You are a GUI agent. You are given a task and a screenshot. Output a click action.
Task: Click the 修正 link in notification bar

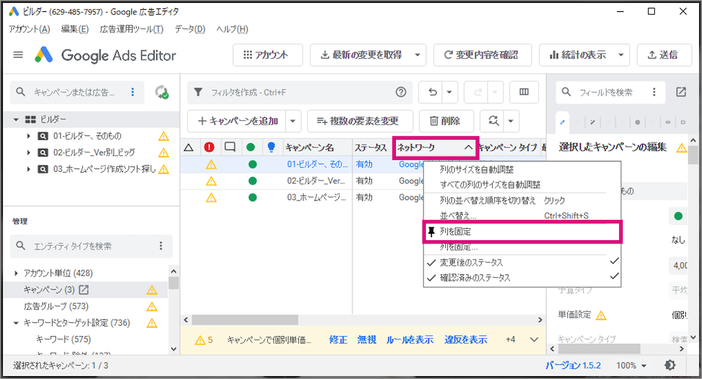(338, 340)
